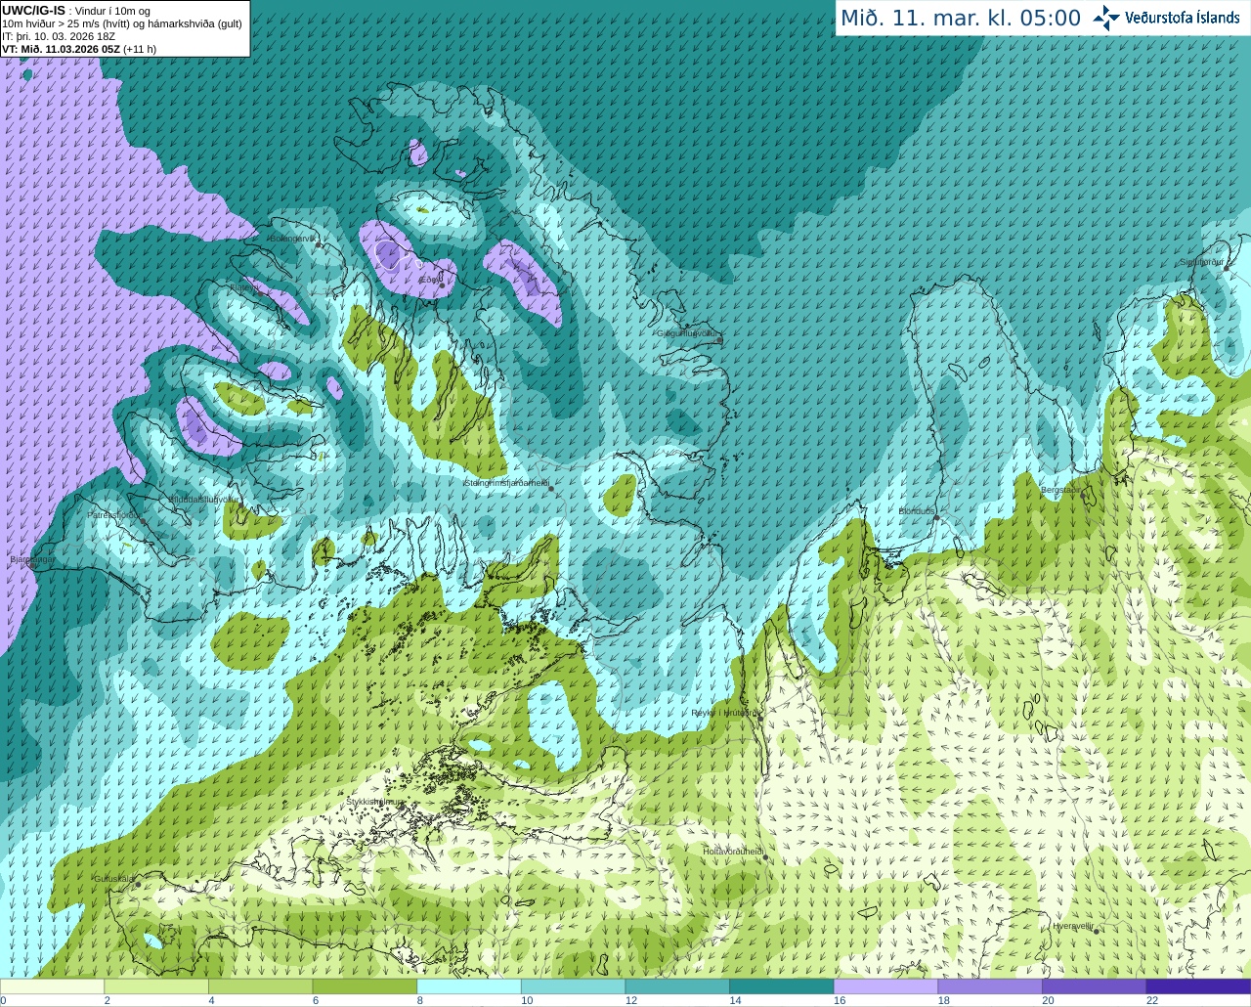Click the legend scale value '2'
Image resolution: width=1251 pixels, height=1007 pixels.
107,1000
